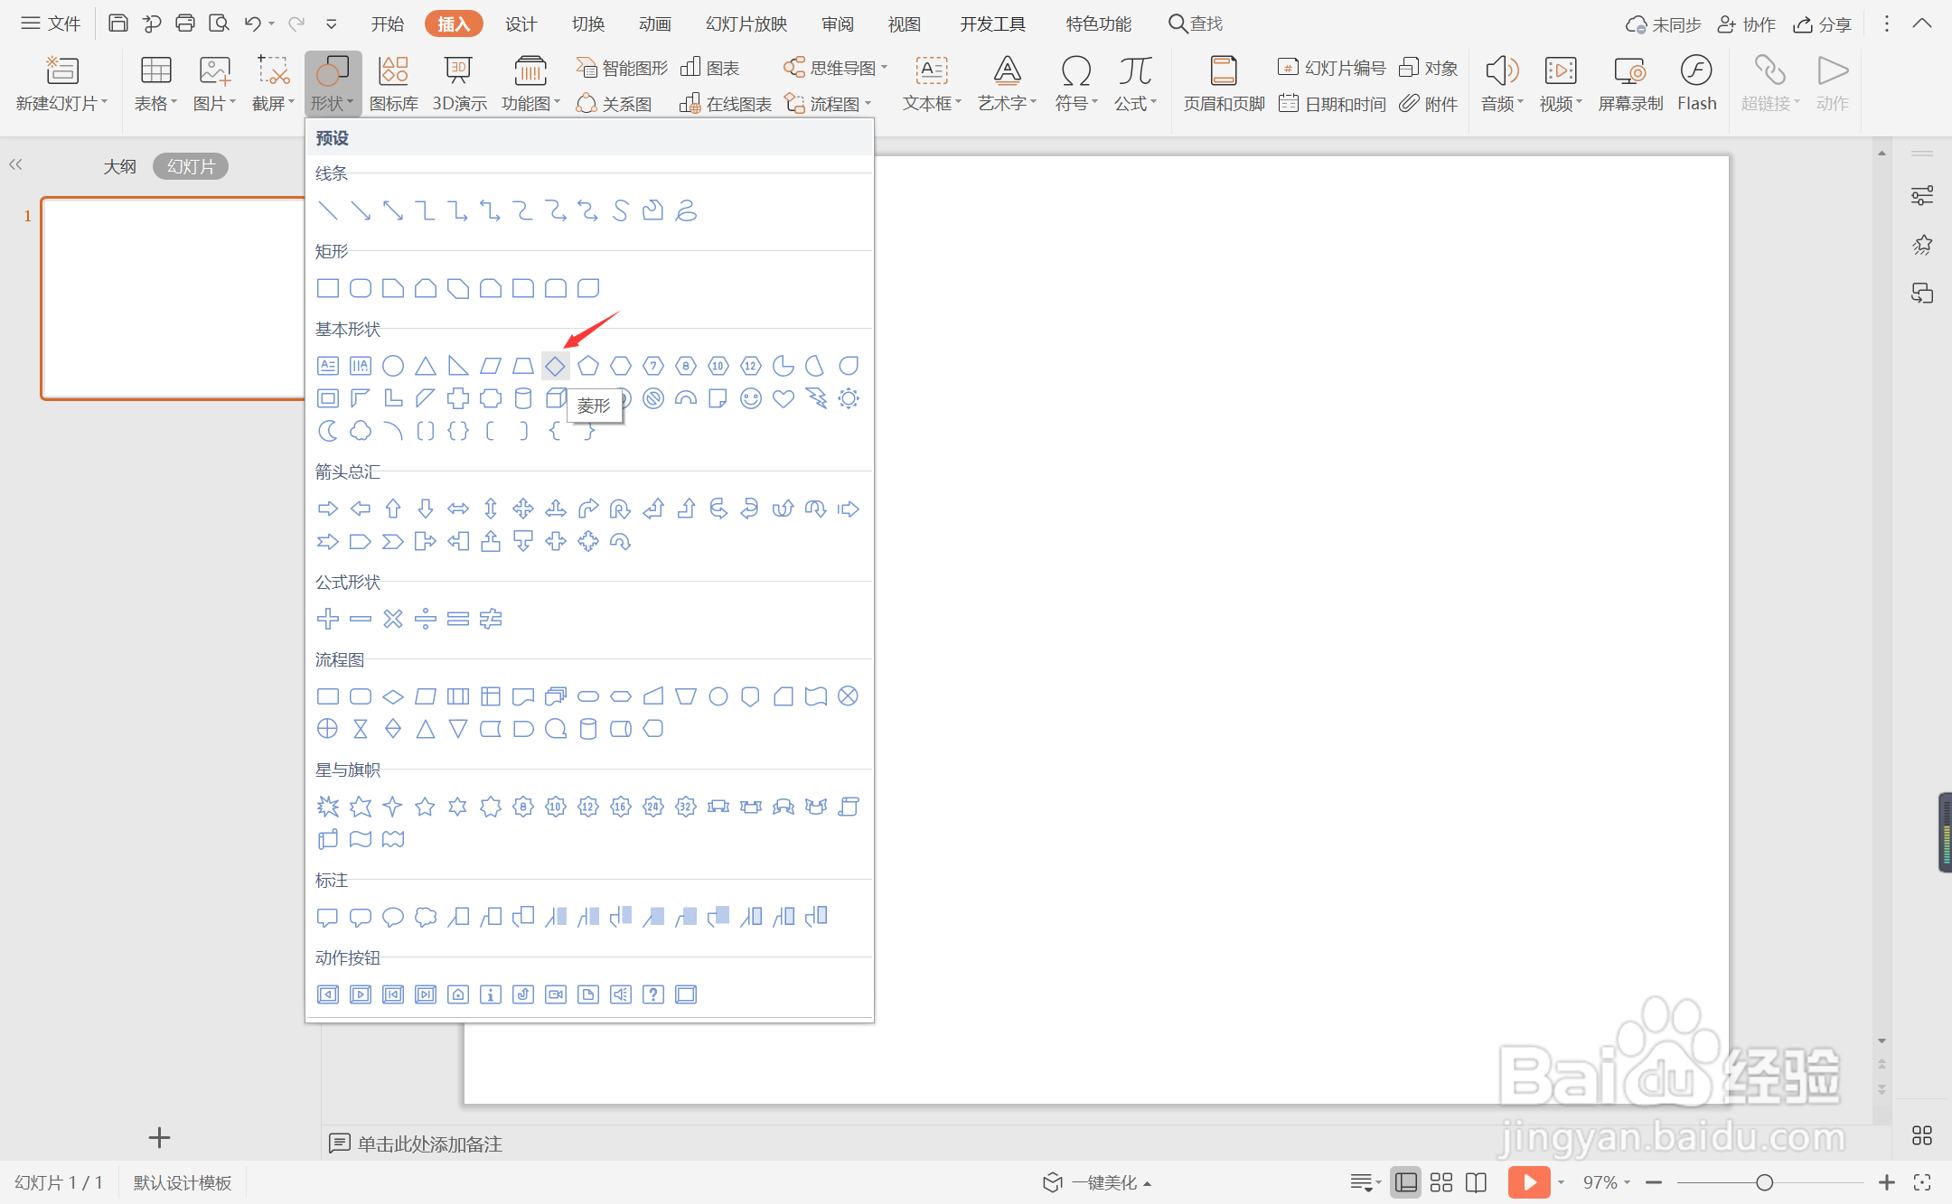
Task: Click the zoom in plus button
Action: 1886,1182
